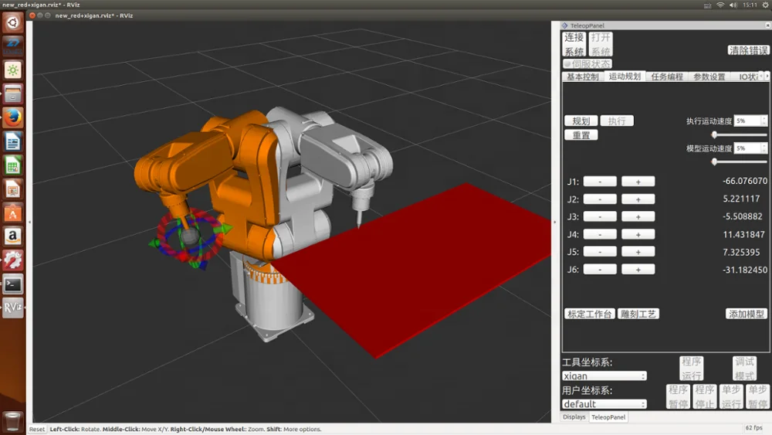The width and height of the screenshot is (772, 435).
Task: Increase joint J1 with the plus button
Action: (x=638, y=182)
